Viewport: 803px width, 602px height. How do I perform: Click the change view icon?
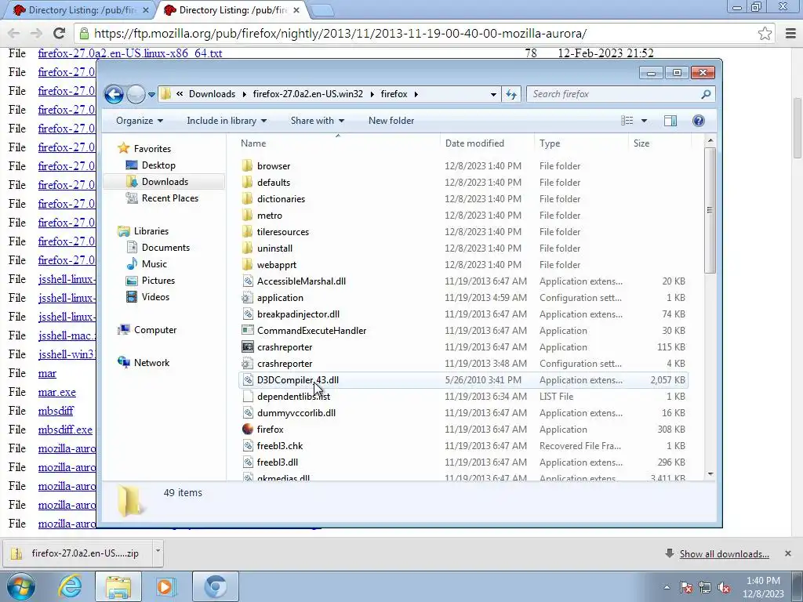point(627,121)
